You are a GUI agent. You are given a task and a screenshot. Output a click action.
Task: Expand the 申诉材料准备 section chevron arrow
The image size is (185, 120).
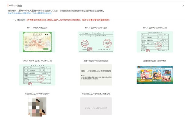click(183, 5)
